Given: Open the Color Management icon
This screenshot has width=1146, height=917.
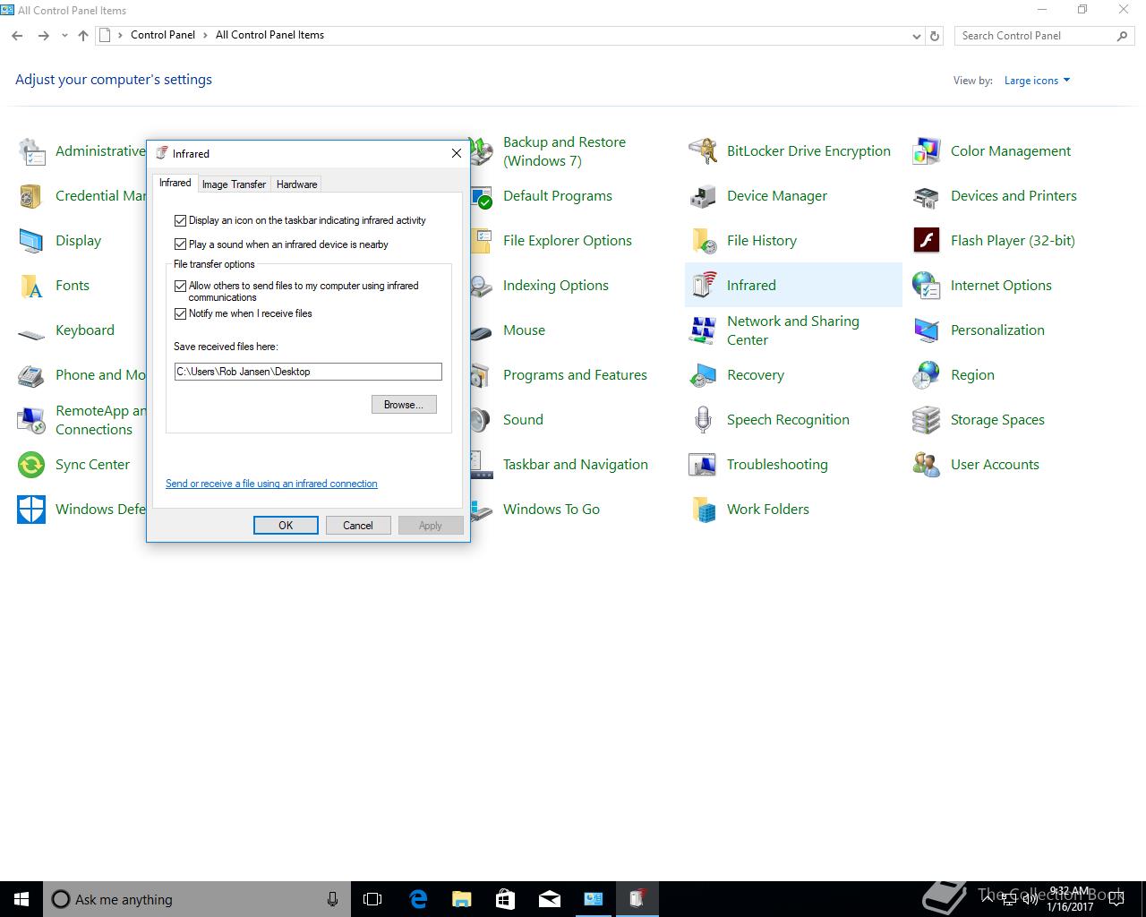Looking at the screenshot, I should 928,151.
